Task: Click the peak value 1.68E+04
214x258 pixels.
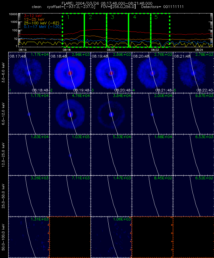Action: 163,137
